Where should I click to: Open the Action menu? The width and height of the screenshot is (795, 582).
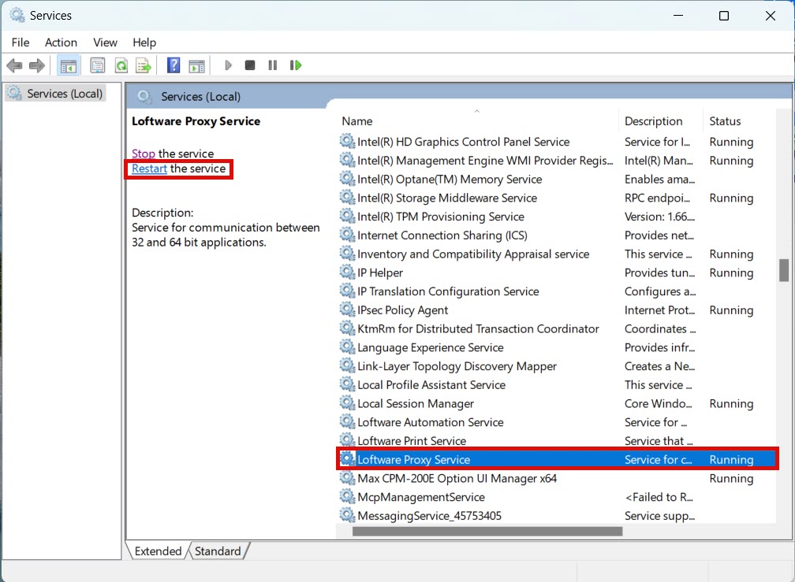[61, 43]
